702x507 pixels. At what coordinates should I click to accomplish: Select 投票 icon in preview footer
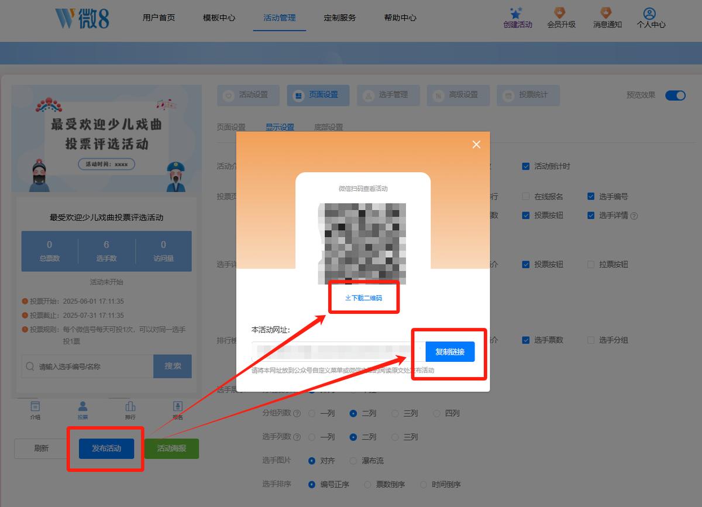[82, 406]
